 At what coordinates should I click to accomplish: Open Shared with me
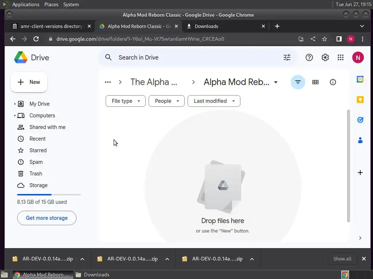tap(47, 127)
